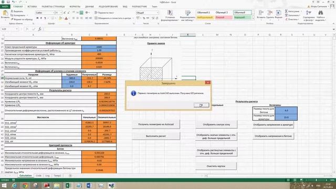Screen dimensions: 336x189
Task: Click OK in the Завершено dialog
Action: point(201,105)
